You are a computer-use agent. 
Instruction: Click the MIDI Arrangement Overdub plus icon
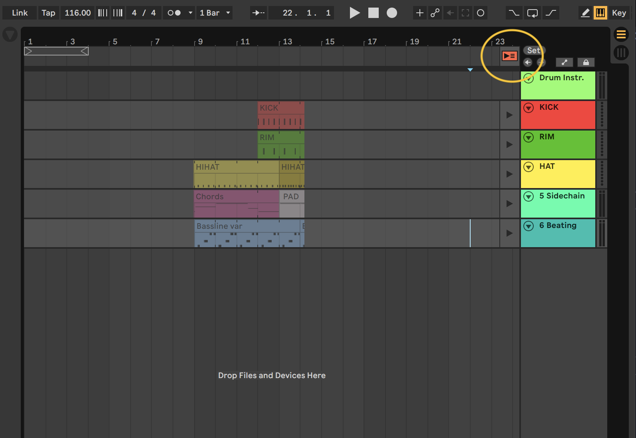[x=419, y=13]
